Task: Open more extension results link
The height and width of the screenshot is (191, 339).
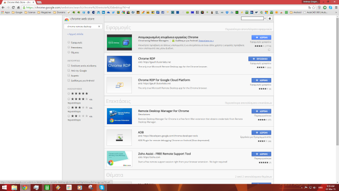Action: (248, 103)
